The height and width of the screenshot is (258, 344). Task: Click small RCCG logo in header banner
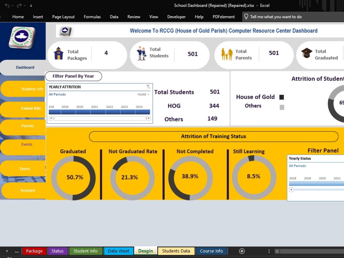click(65, 31)
